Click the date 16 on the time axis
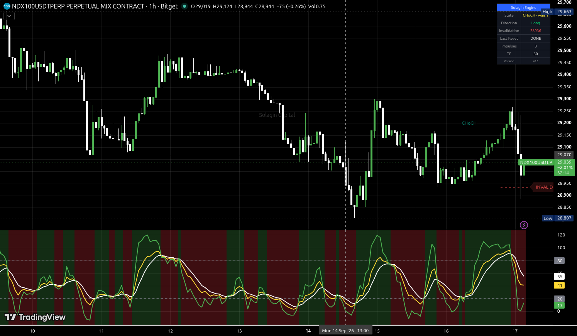 point(446,331)
